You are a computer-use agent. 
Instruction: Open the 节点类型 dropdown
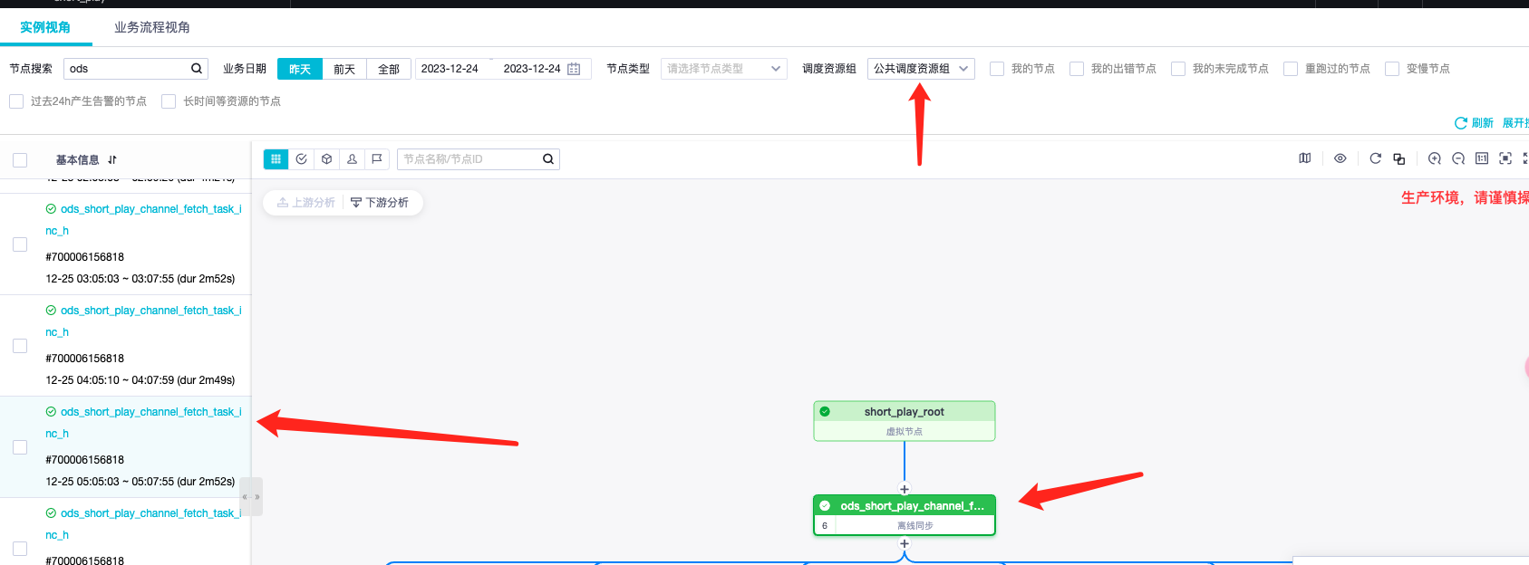(x=723, y=69)
